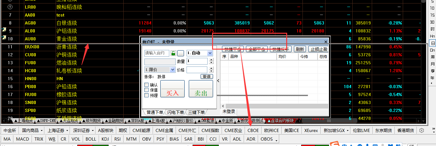Screen dimensions: 436x146
Task: Click the green 卖出 sell button
Action: (x=201, y=89)
